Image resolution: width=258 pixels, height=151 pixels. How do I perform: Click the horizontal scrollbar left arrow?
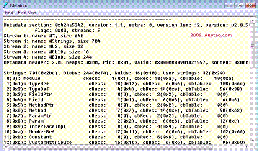(6, 146)
